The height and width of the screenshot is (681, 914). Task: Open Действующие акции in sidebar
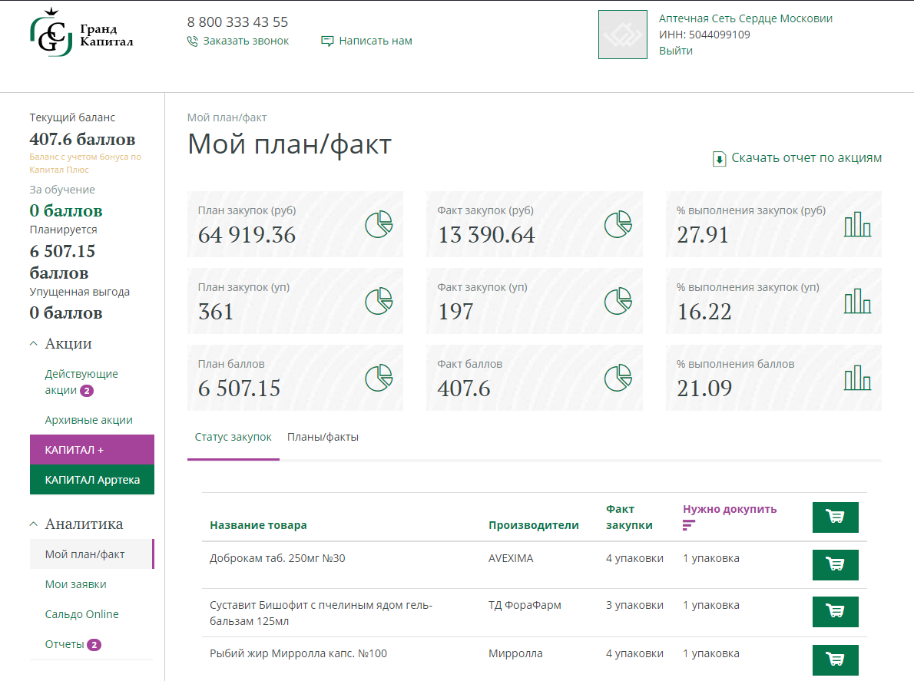(81, 382)
